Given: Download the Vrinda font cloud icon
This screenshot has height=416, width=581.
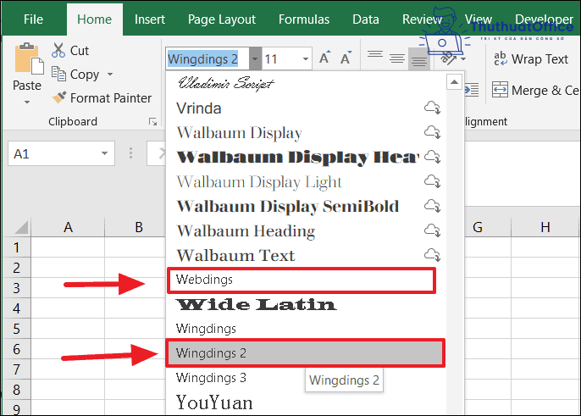Looking at the screenshot, I should pos(432,108).
